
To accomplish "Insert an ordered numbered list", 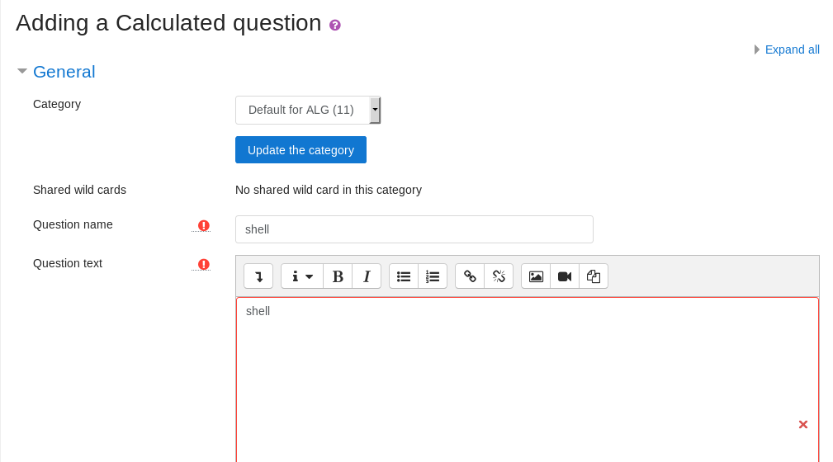I will (433, 276).
